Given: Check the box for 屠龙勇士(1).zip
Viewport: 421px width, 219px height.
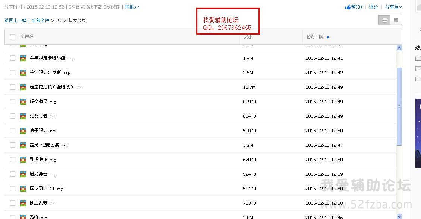Looking at the screenshot, I should (13, 189).
